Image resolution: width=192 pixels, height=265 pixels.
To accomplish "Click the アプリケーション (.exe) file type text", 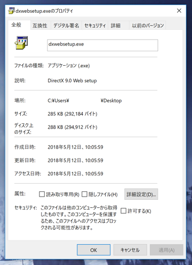I will point(69,66).
